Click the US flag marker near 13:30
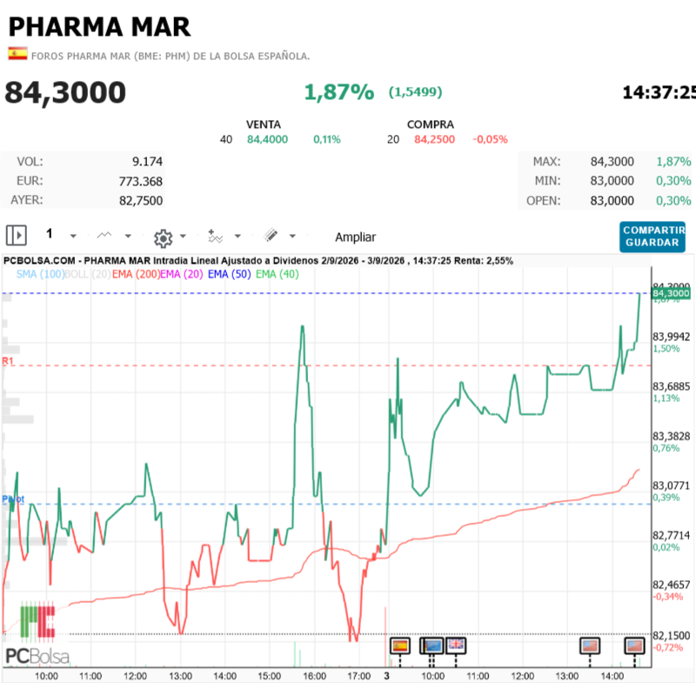696x683 pixels. pos(590,646)
